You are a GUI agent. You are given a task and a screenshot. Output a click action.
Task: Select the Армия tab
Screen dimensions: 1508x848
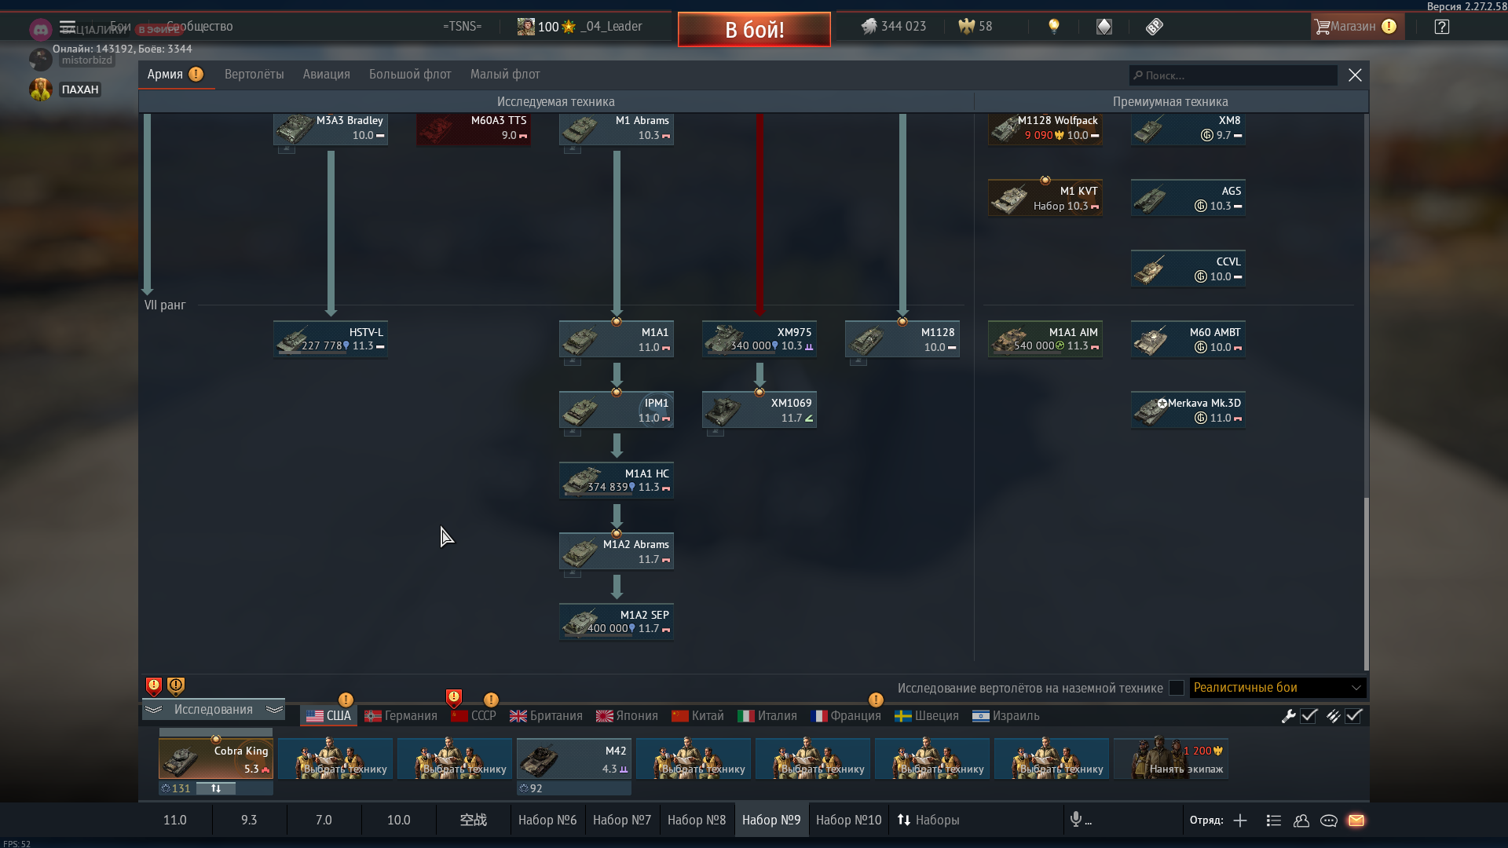click(x=176, y=74)
